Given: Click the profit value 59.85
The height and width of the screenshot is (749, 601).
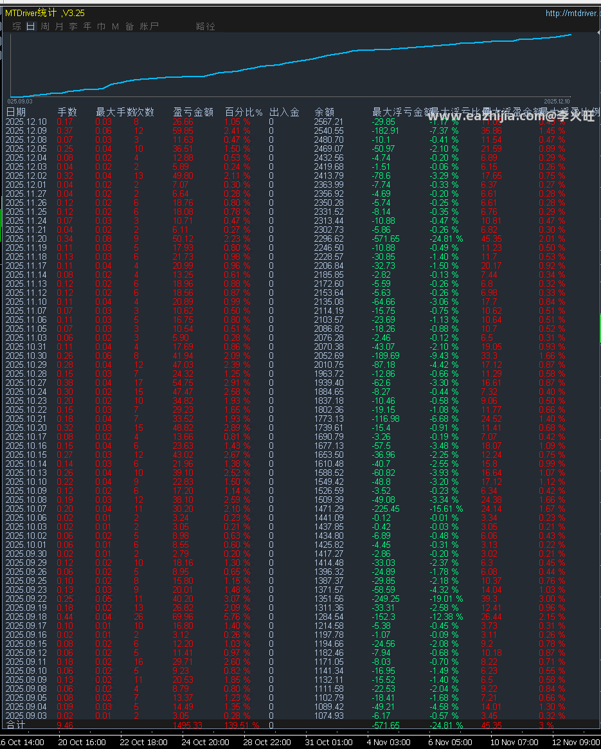Looking at the screenshot, I should [x=183, y=131].
